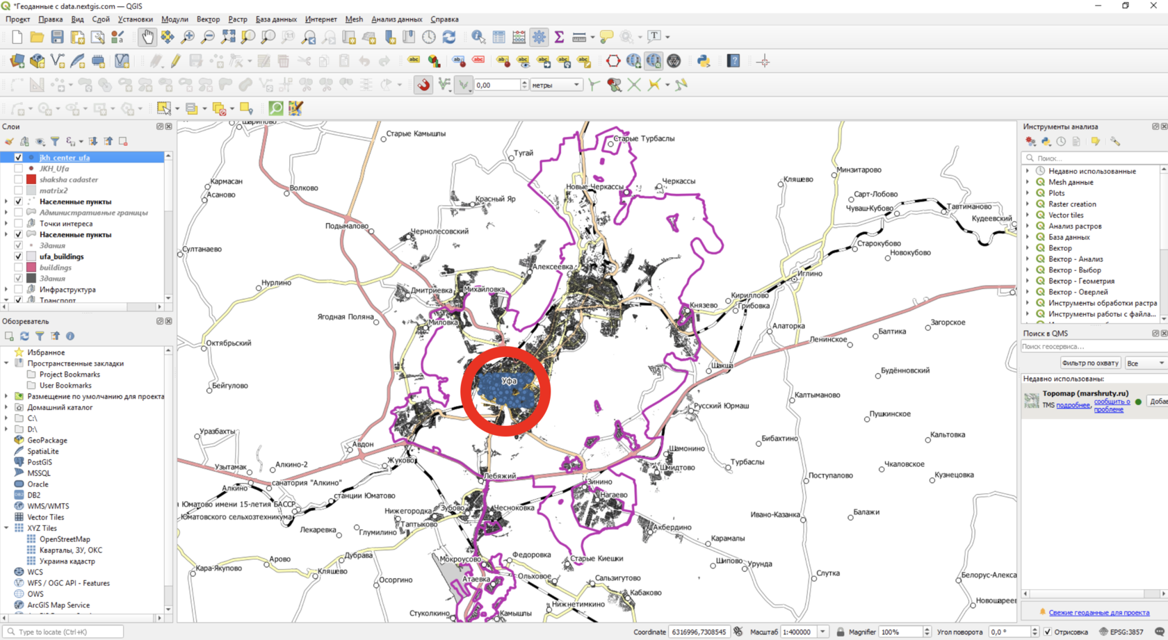Viewport: 1168px width, 640px height.
Task: Open the statistical summary sigma icon
Action: coord(559,37)
